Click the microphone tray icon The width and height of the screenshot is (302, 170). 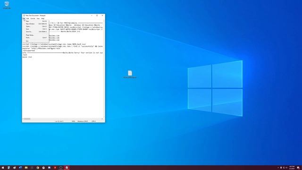coord(281,168)
